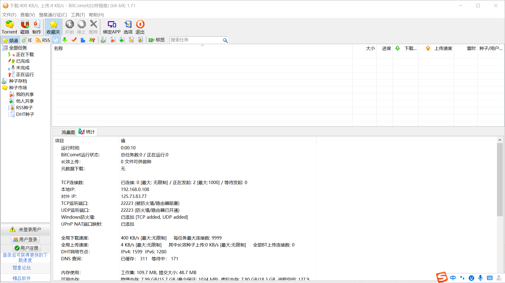Select 全部任务 in the tree
The width and height of the screenshot is (505, 283).
pos(18,48)
